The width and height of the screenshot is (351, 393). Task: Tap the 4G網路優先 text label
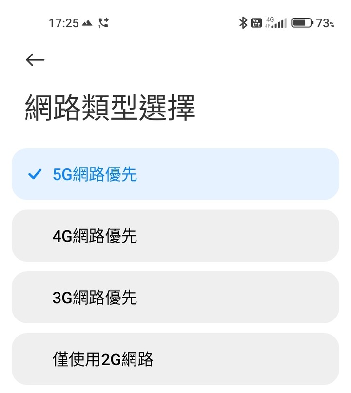click(95, 236)
